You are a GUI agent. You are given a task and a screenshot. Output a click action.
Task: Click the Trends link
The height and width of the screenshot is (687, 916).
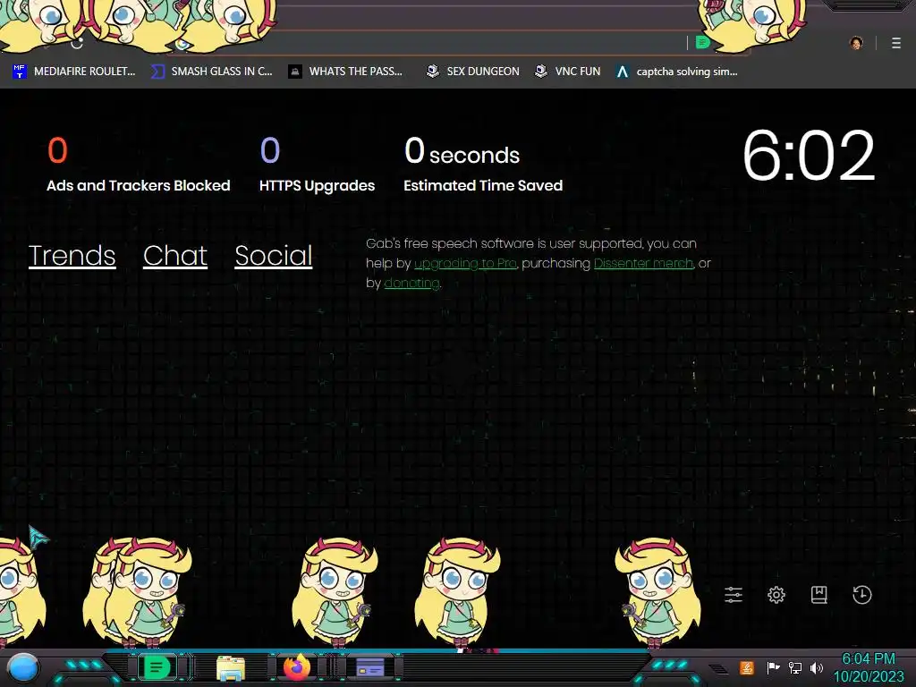(72, 256)
